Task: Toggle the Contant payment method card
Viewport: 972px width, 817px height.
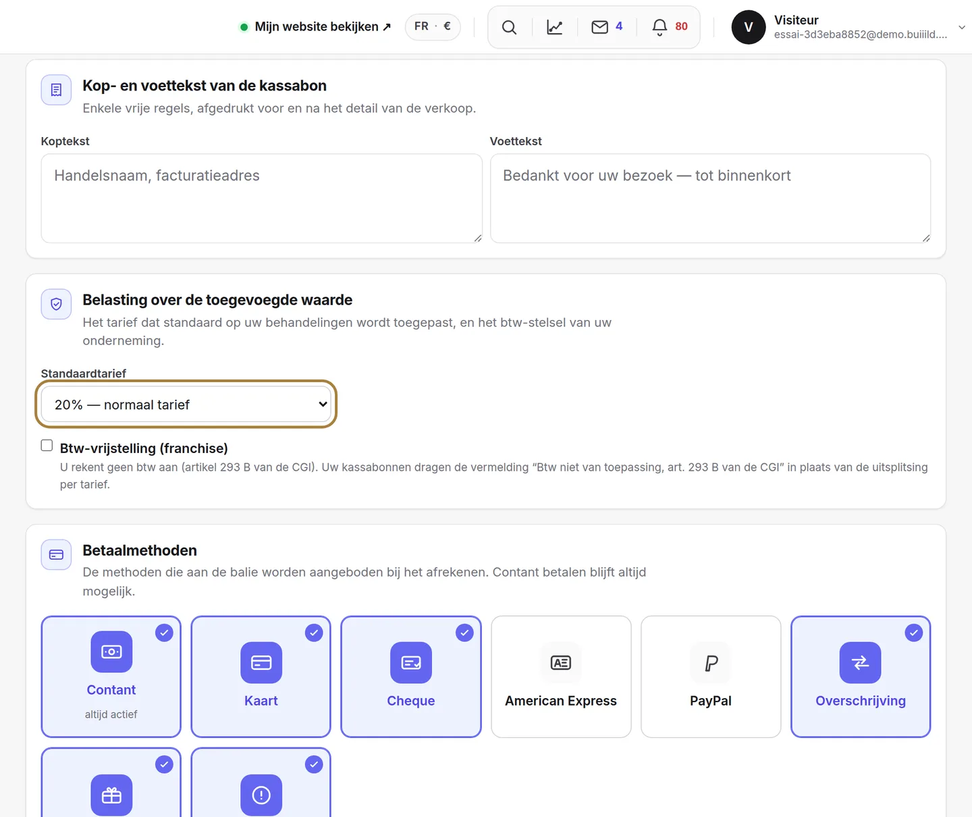Action: 111,677
